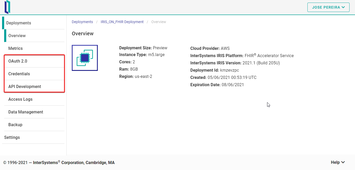The height and width of the screenshot is (170, 355).
Task: Click the Ram: 8GB value
Action: [128, 69]
